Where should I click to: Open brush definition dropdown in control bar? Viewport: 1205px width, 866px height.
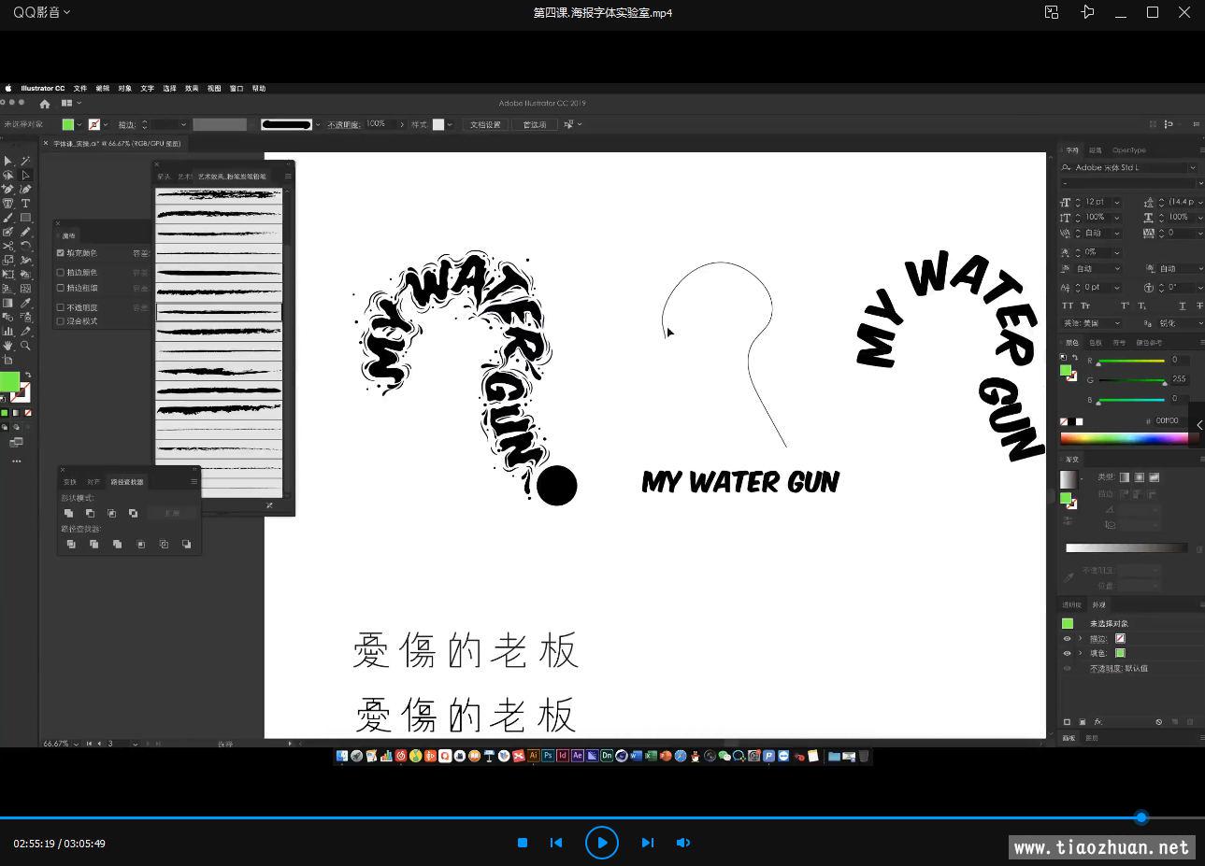point(318,124)
